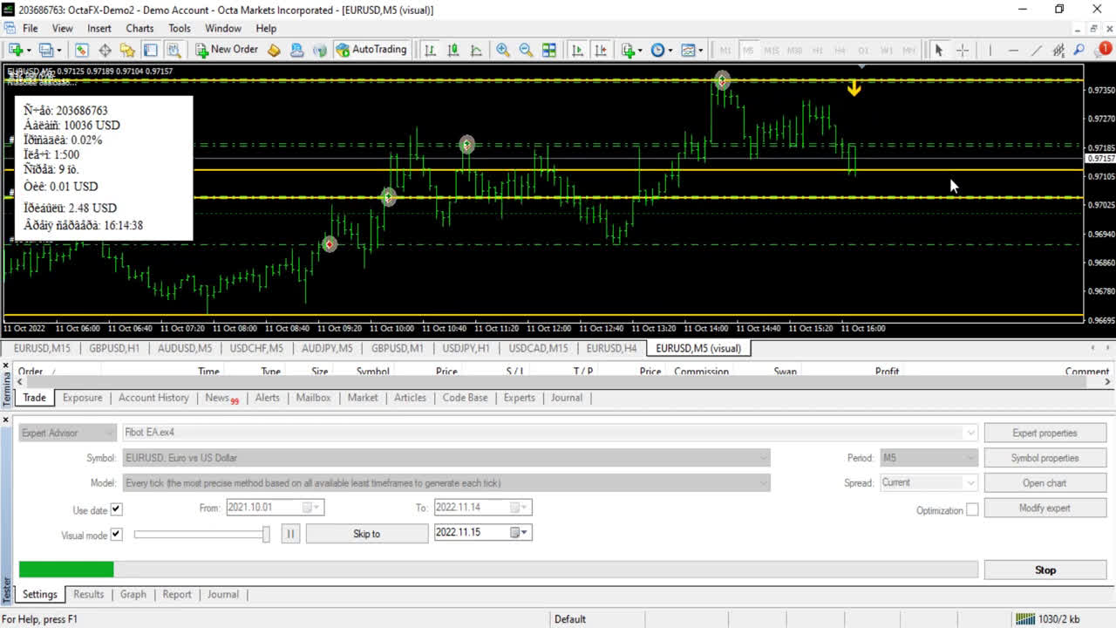Click the Stop button
The height and width of the screenshot is (628, 1116).
coord(1045,570)
